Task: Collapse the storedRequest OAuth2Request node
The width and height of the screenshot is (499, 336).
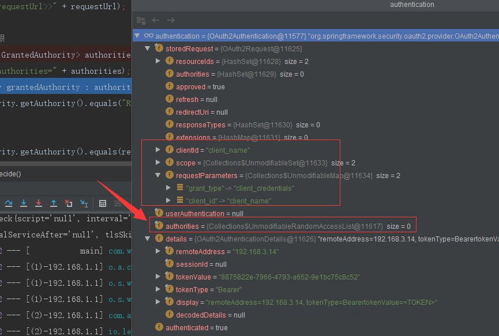Action: point(148,48)
